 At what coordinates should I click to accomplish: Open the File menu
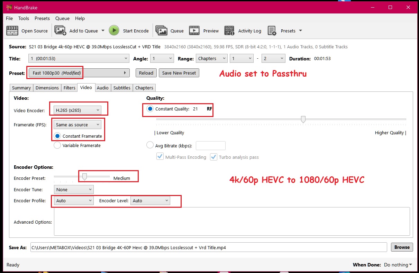click(9, 18)
